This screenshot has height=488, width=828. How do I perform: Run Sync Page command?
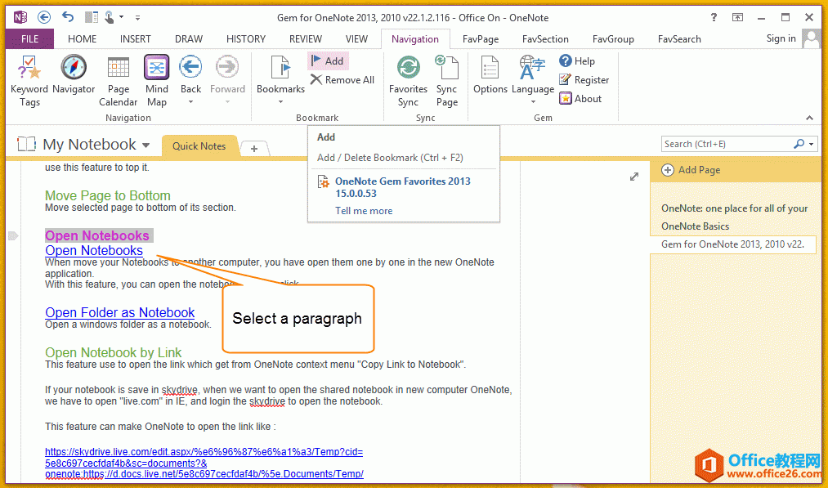click(x=446, y=81)
